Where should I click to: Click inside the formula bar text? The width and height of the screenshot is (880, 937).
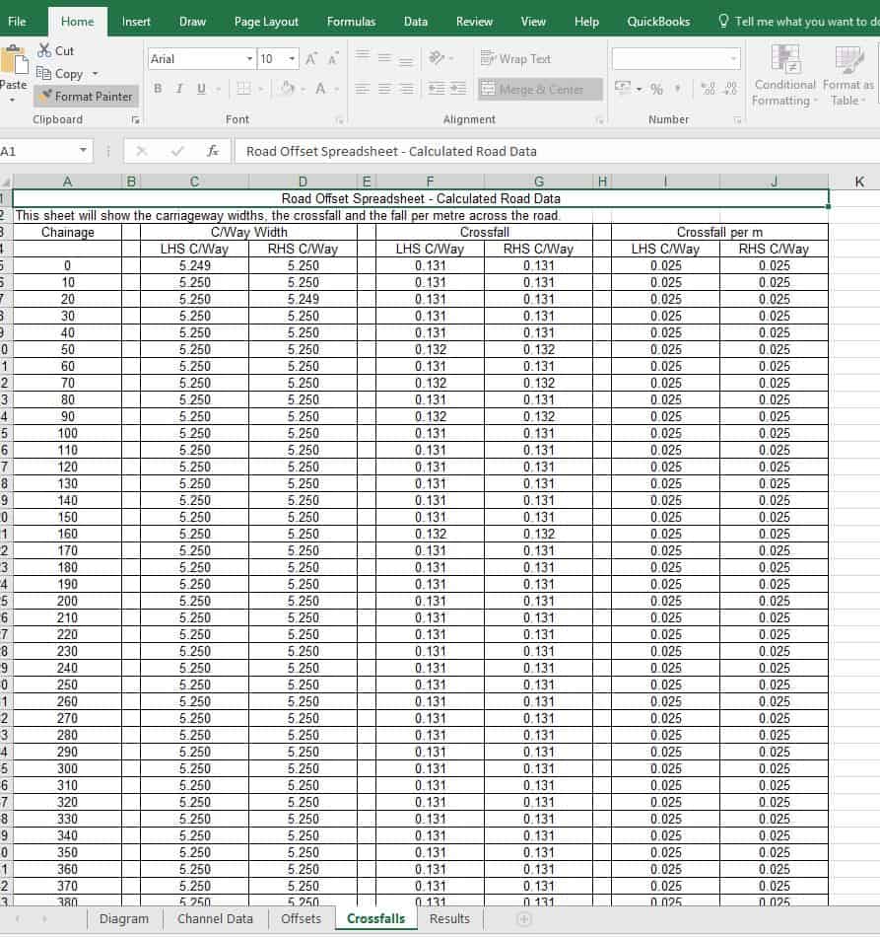(391, 151)
